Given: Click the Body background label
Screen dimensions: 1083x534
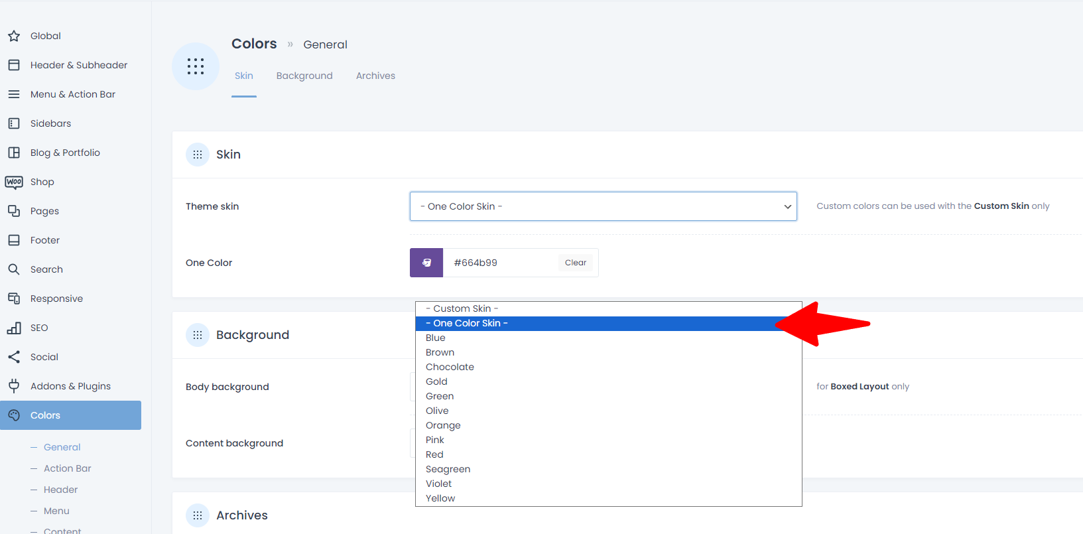Looking at the screenshot, I should (227, 387).
